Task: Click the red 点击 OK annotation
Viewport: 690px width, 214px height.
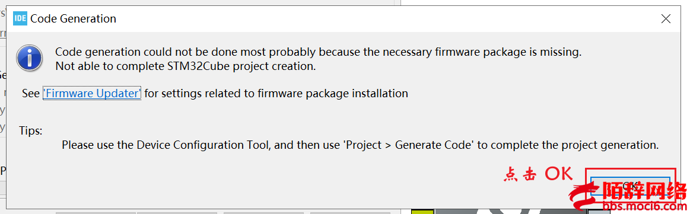Action: (x=538, y=174)
